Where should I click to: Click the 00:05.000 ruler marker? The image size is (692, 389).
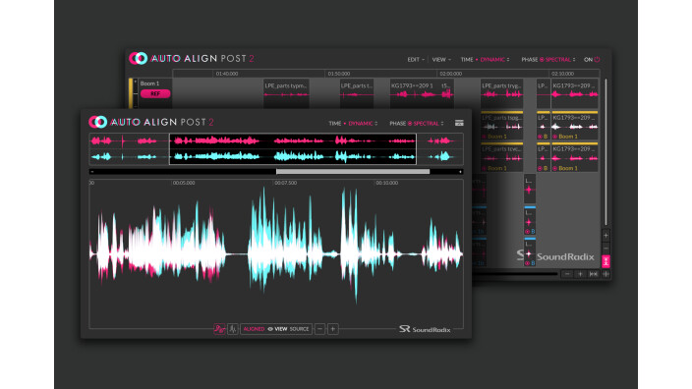(184, 183)
